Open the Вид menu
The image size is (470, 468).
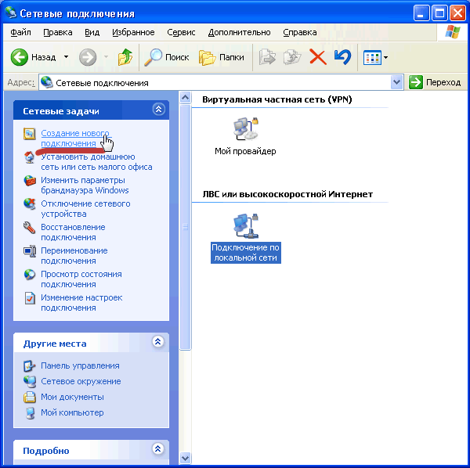[92, 32]
